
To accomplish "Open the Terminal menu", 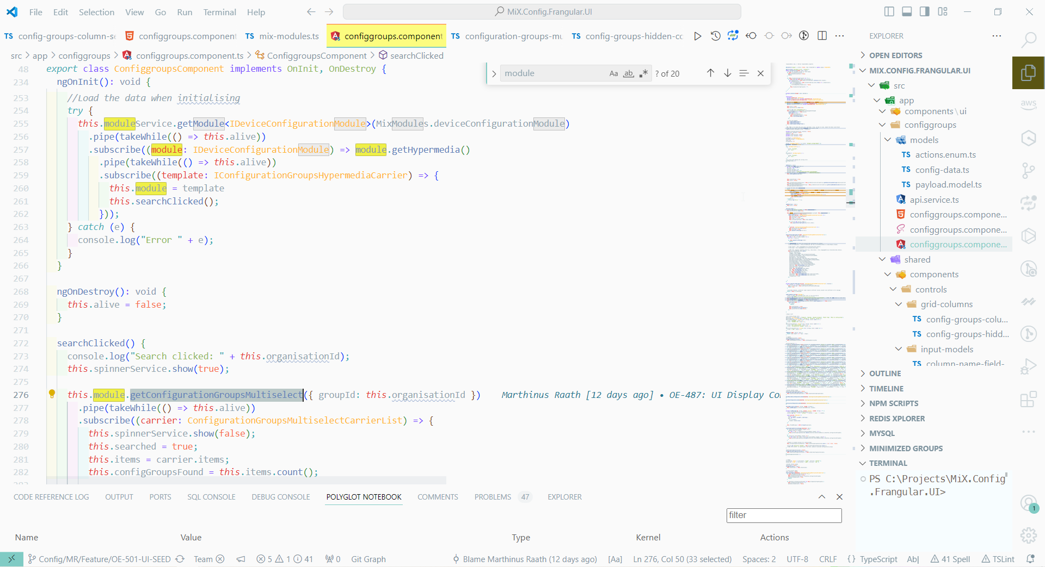I will [x=219, y=12].
